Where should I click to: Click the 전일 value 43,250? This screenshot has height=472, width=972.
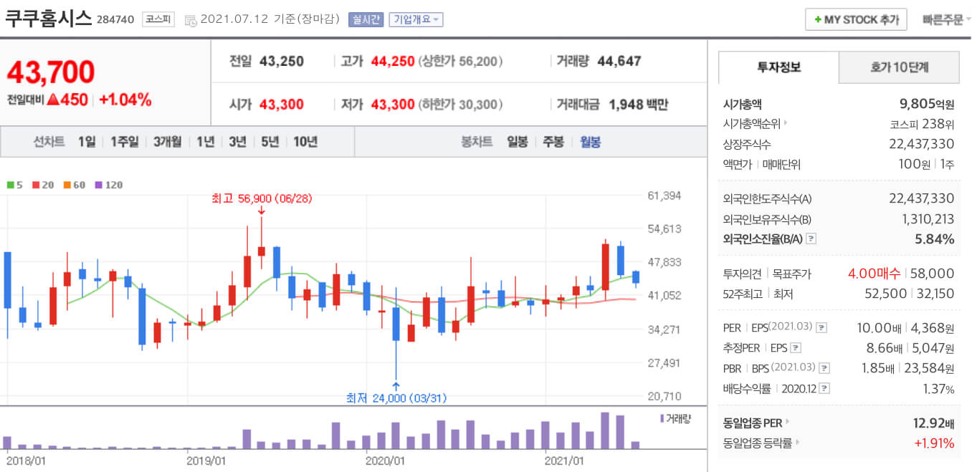pos(282,62)
